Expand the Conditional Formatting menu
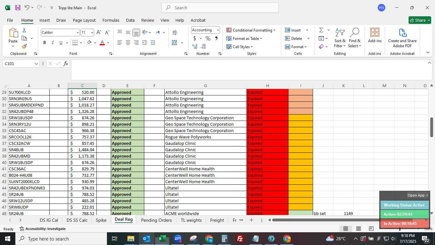The image size is (435, 245). [x=251, y=30]
